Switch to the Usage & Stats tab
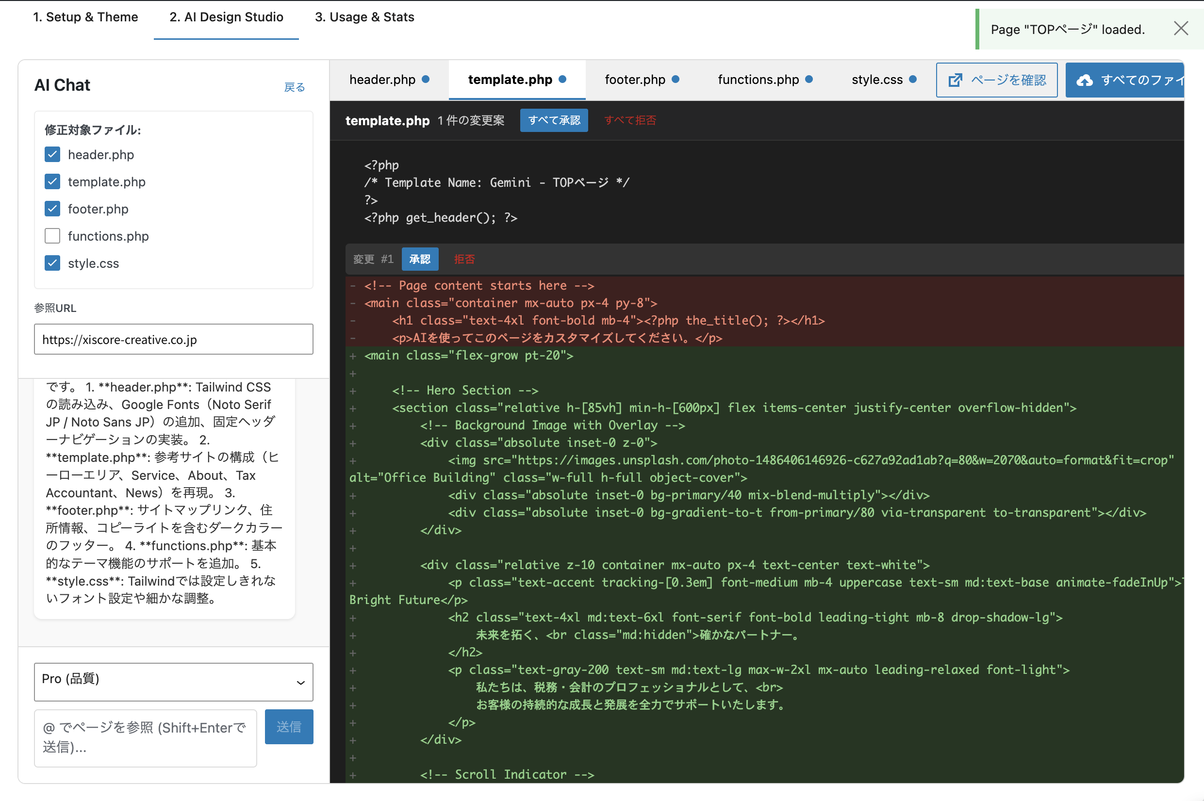The image size is (1204, 801). point(364,17)
